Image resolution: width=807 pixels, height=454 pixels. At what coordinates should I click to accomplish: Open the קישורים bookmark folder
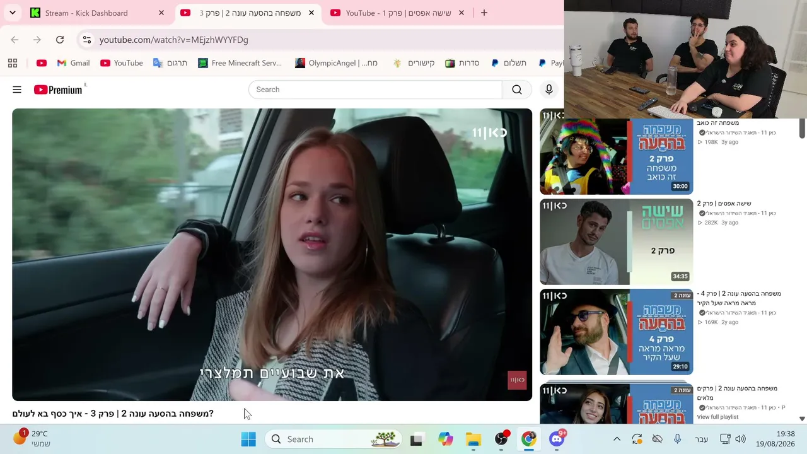pyautogui.click(x=414, y=63)
